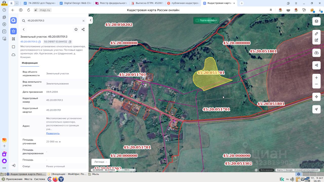
Task: Open 'Система' menu in the panel
Action: click(39, 179)
